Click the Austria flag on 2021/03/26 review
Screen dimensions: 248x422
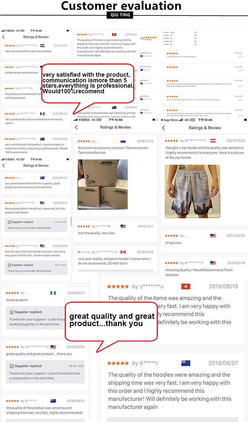coord(213,141)
